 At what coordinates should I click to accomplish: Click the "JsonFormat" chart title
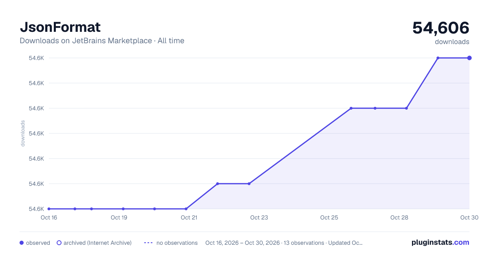60,27
